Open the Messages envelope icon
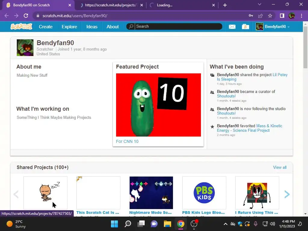This screenshot has height=231, width=308. (232, 26)
